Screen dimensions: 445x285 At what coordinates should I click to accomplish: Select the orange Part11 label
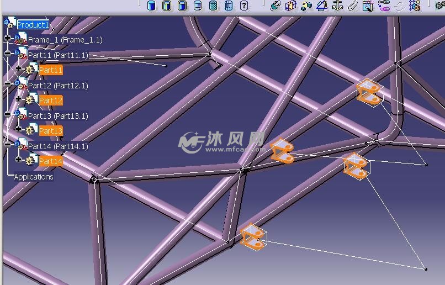coord(51,70)
